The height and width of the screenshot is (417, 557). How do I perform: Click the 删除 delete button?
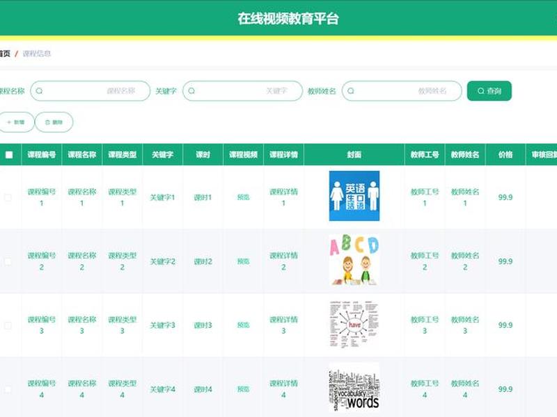[x=54, y=122]
